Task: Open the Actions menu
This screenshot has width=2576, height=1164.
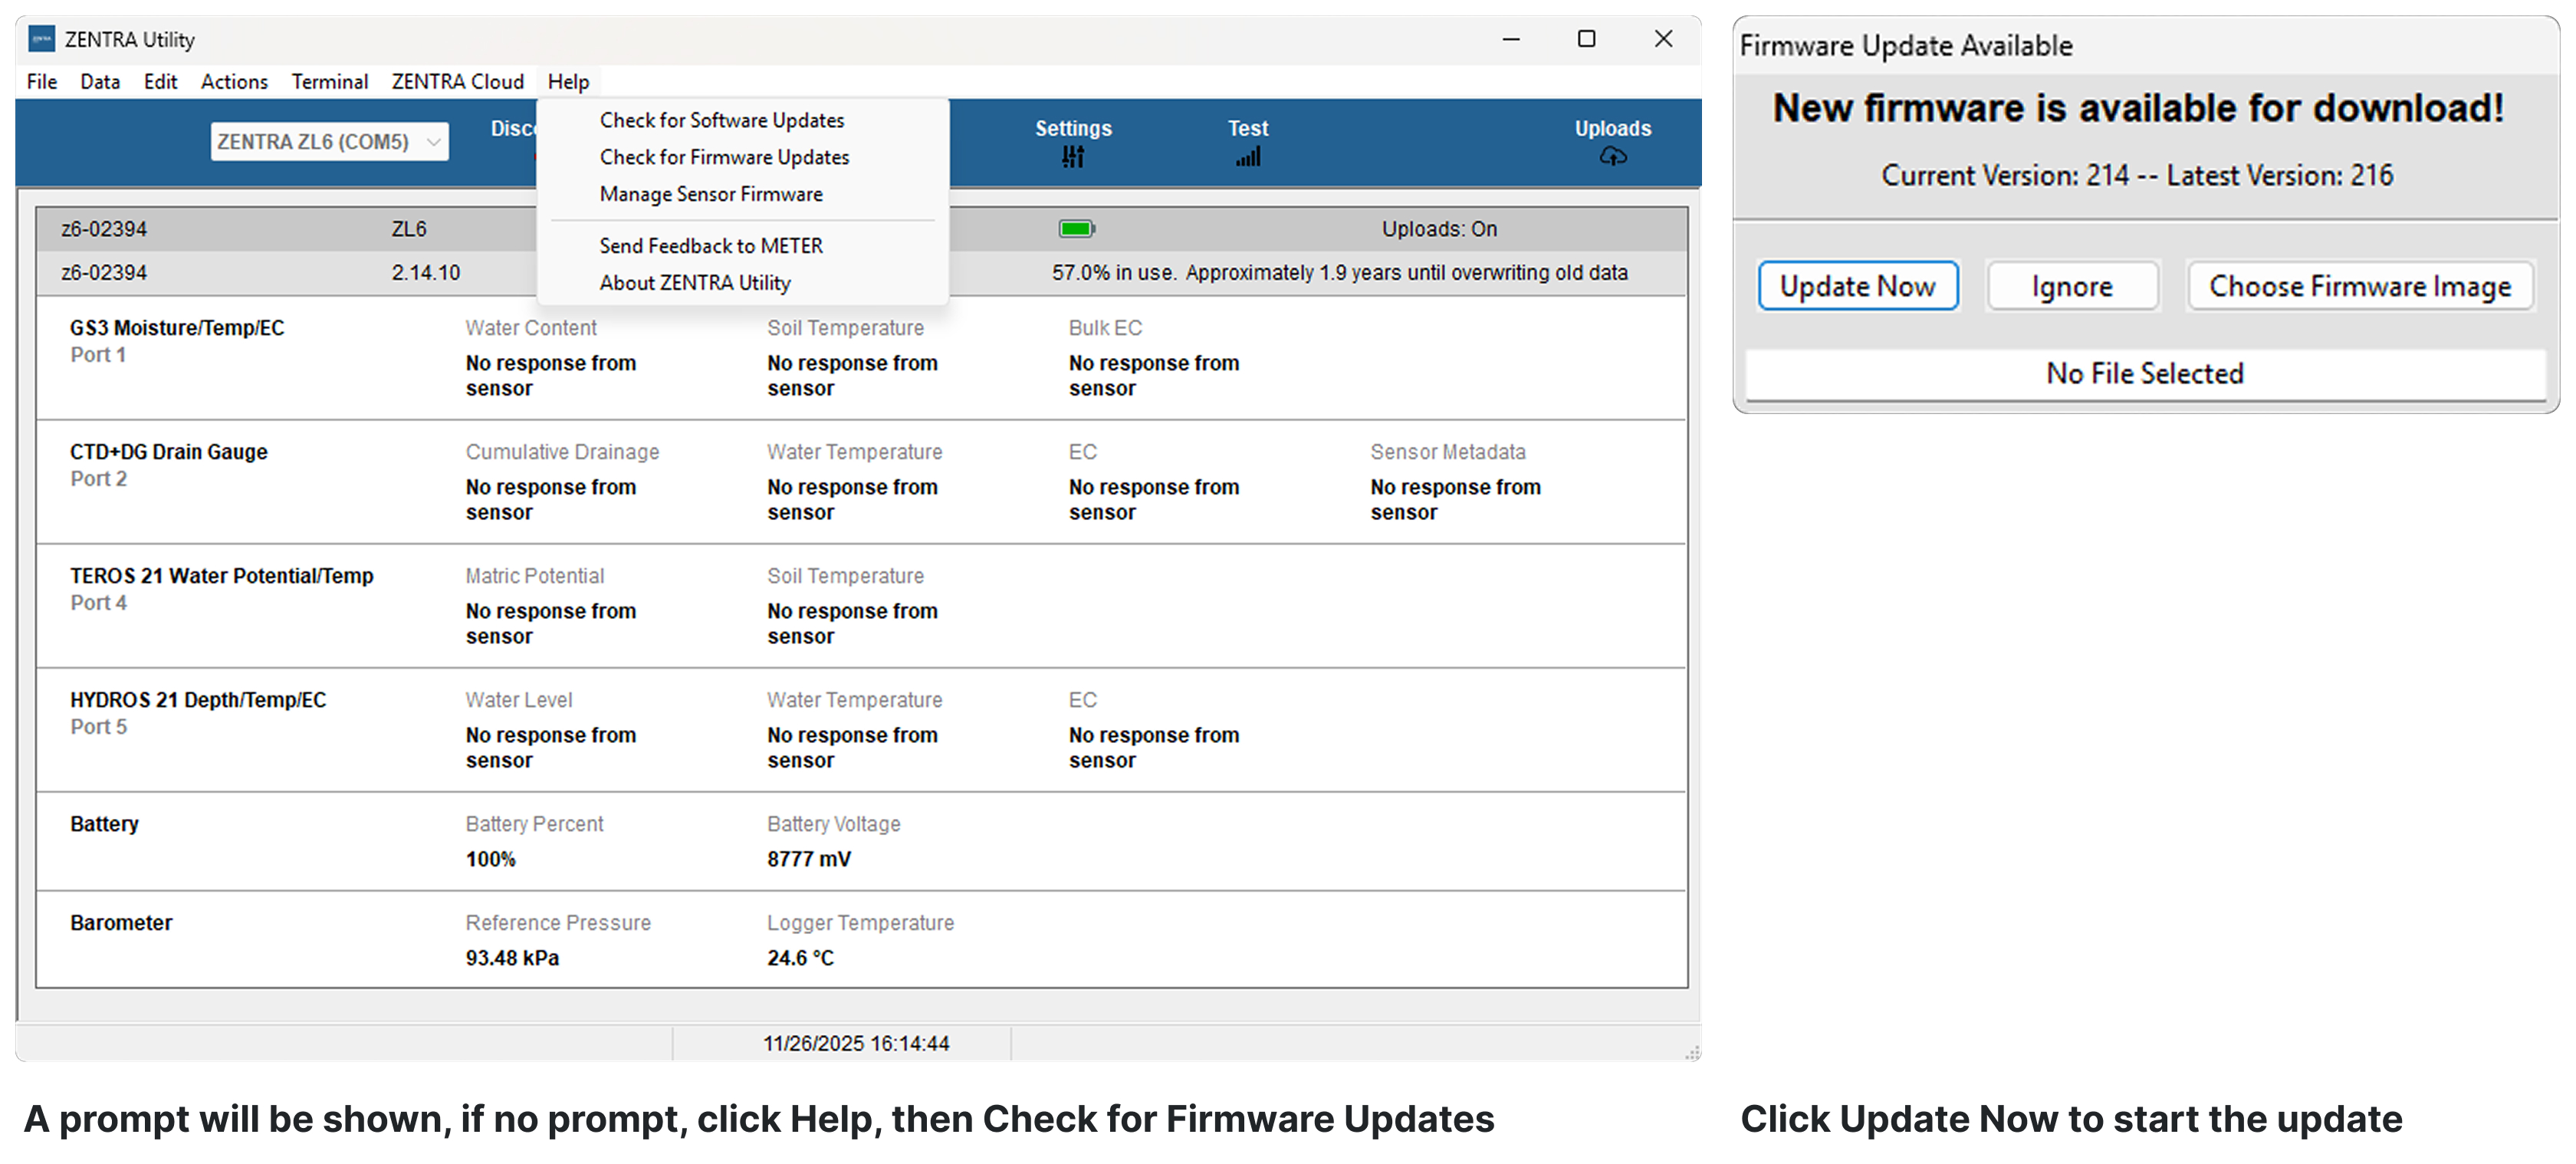Action: [234, 82]
